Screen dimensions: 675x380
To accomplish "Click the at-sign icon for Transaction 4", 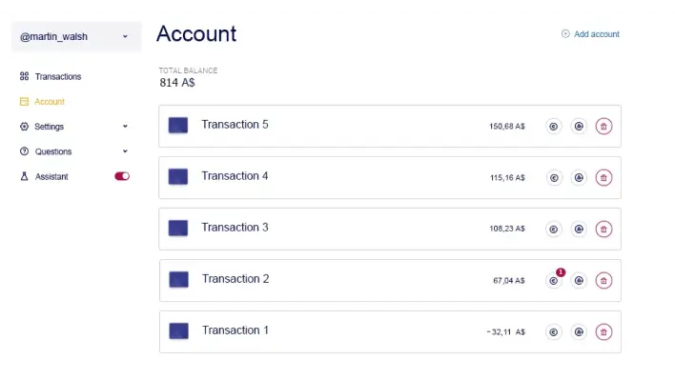I will pyautogui.click(x=579, y=177).
